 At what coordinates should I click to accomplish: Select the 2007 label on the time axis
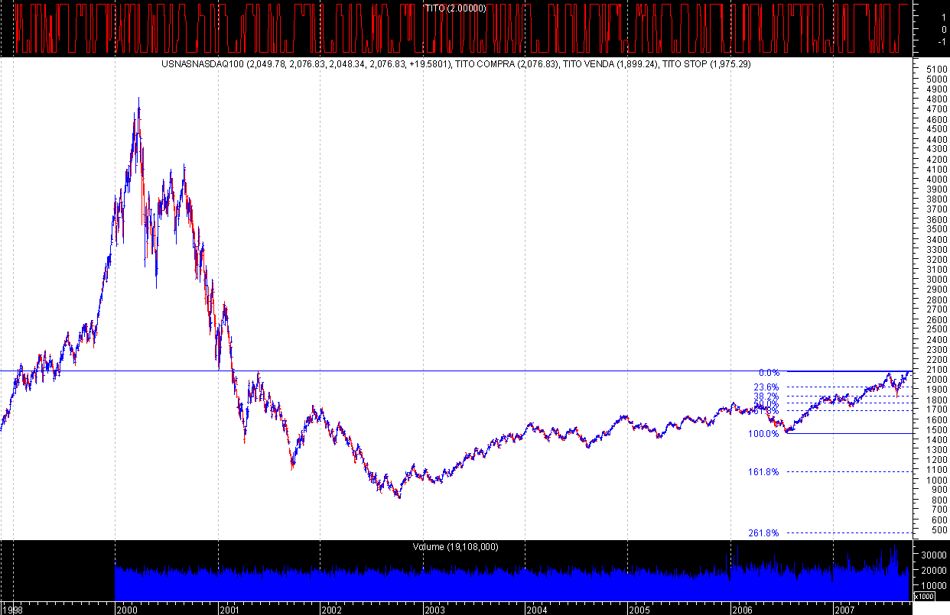[846, 610]
